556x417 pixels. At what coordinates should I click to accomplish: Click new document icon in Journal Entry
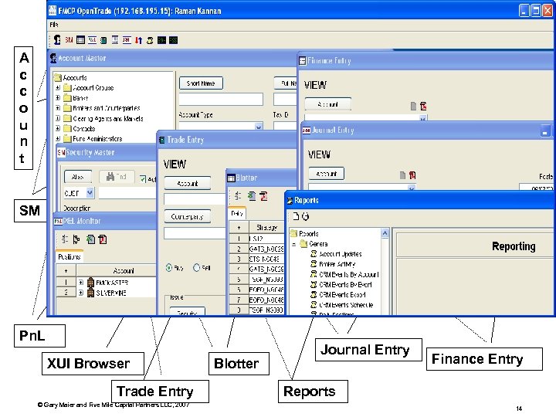[402, 175]
